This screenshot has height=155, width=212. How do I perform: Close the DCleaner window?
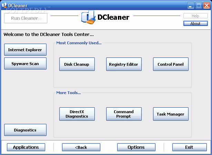click(x=206, y=6)
